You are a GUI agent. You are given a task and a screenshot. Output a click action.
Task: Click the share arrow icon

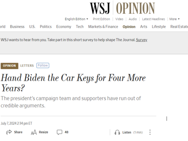[x=9, y=132]
